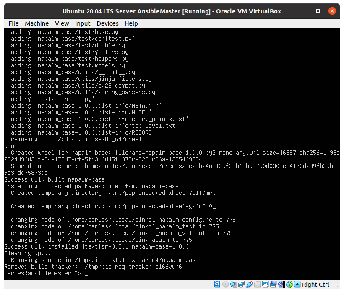Click the carles@ansiblemaster shell prompt

coord(43,273)
